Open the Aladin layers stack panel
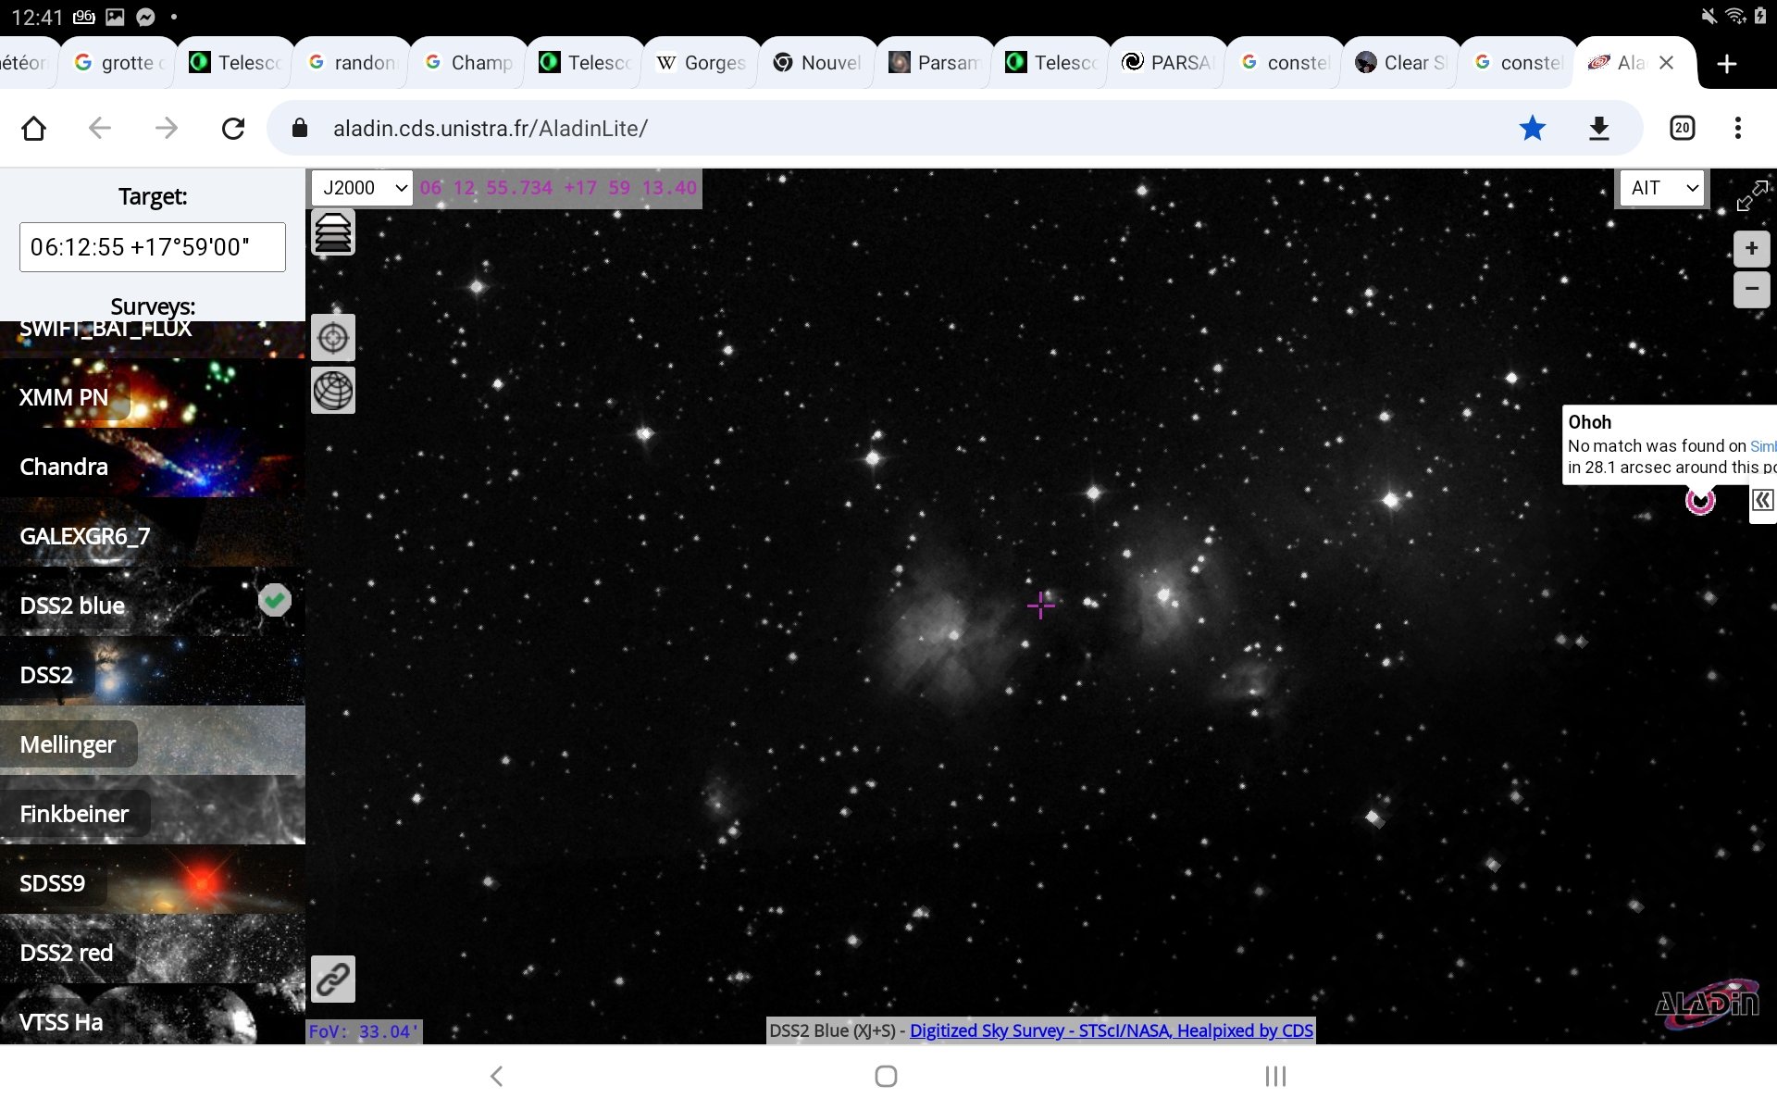 (333, 232)
